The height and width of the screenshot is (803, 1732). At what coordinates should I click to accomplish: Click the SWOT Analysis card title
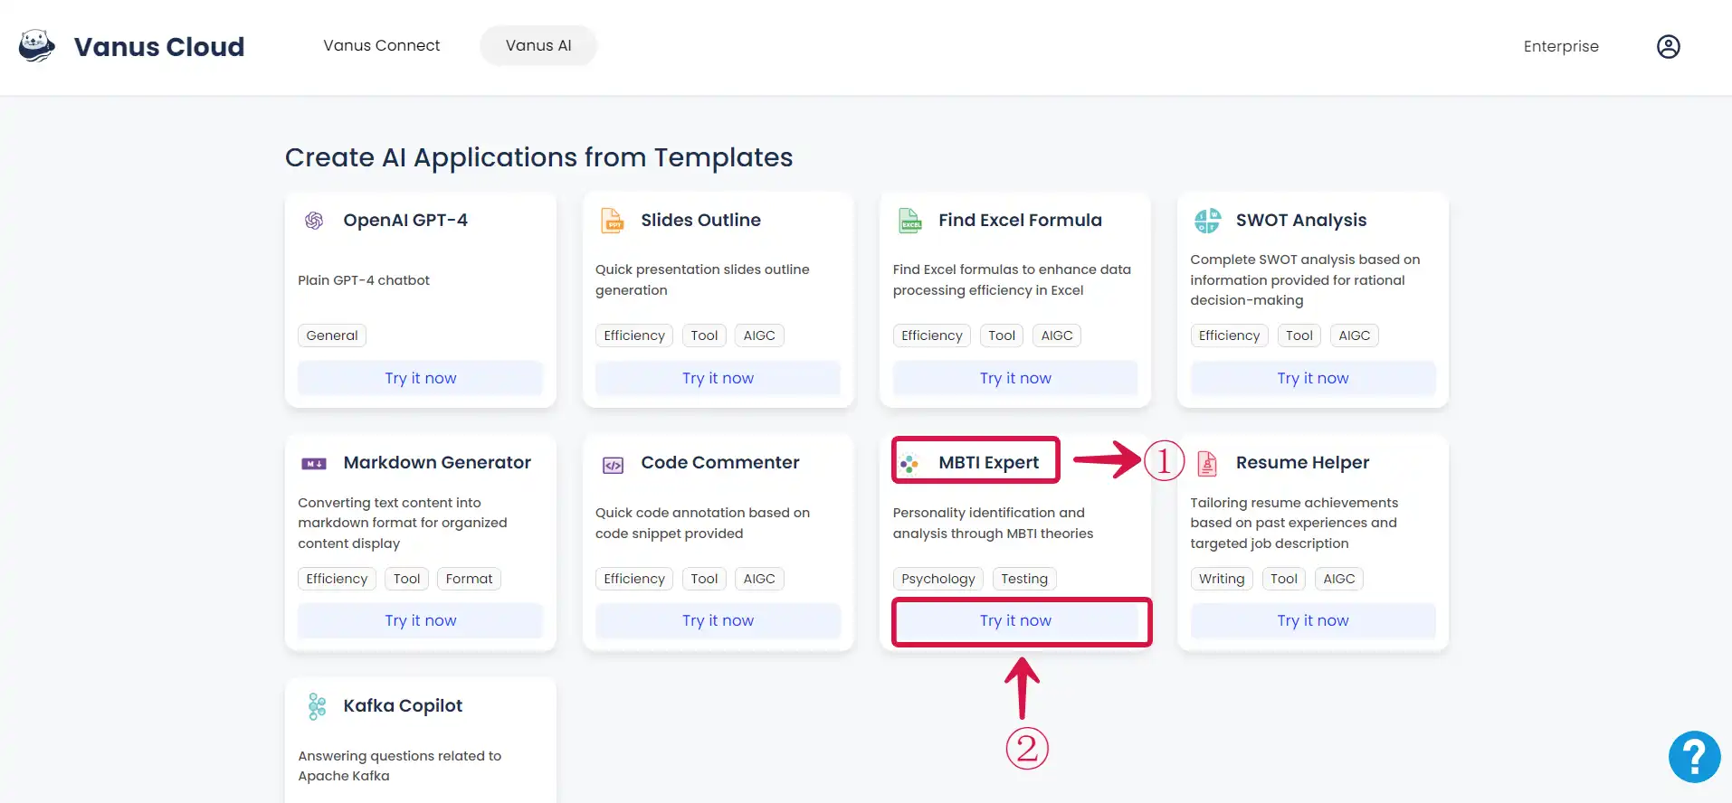click(x=1301, y=220)
